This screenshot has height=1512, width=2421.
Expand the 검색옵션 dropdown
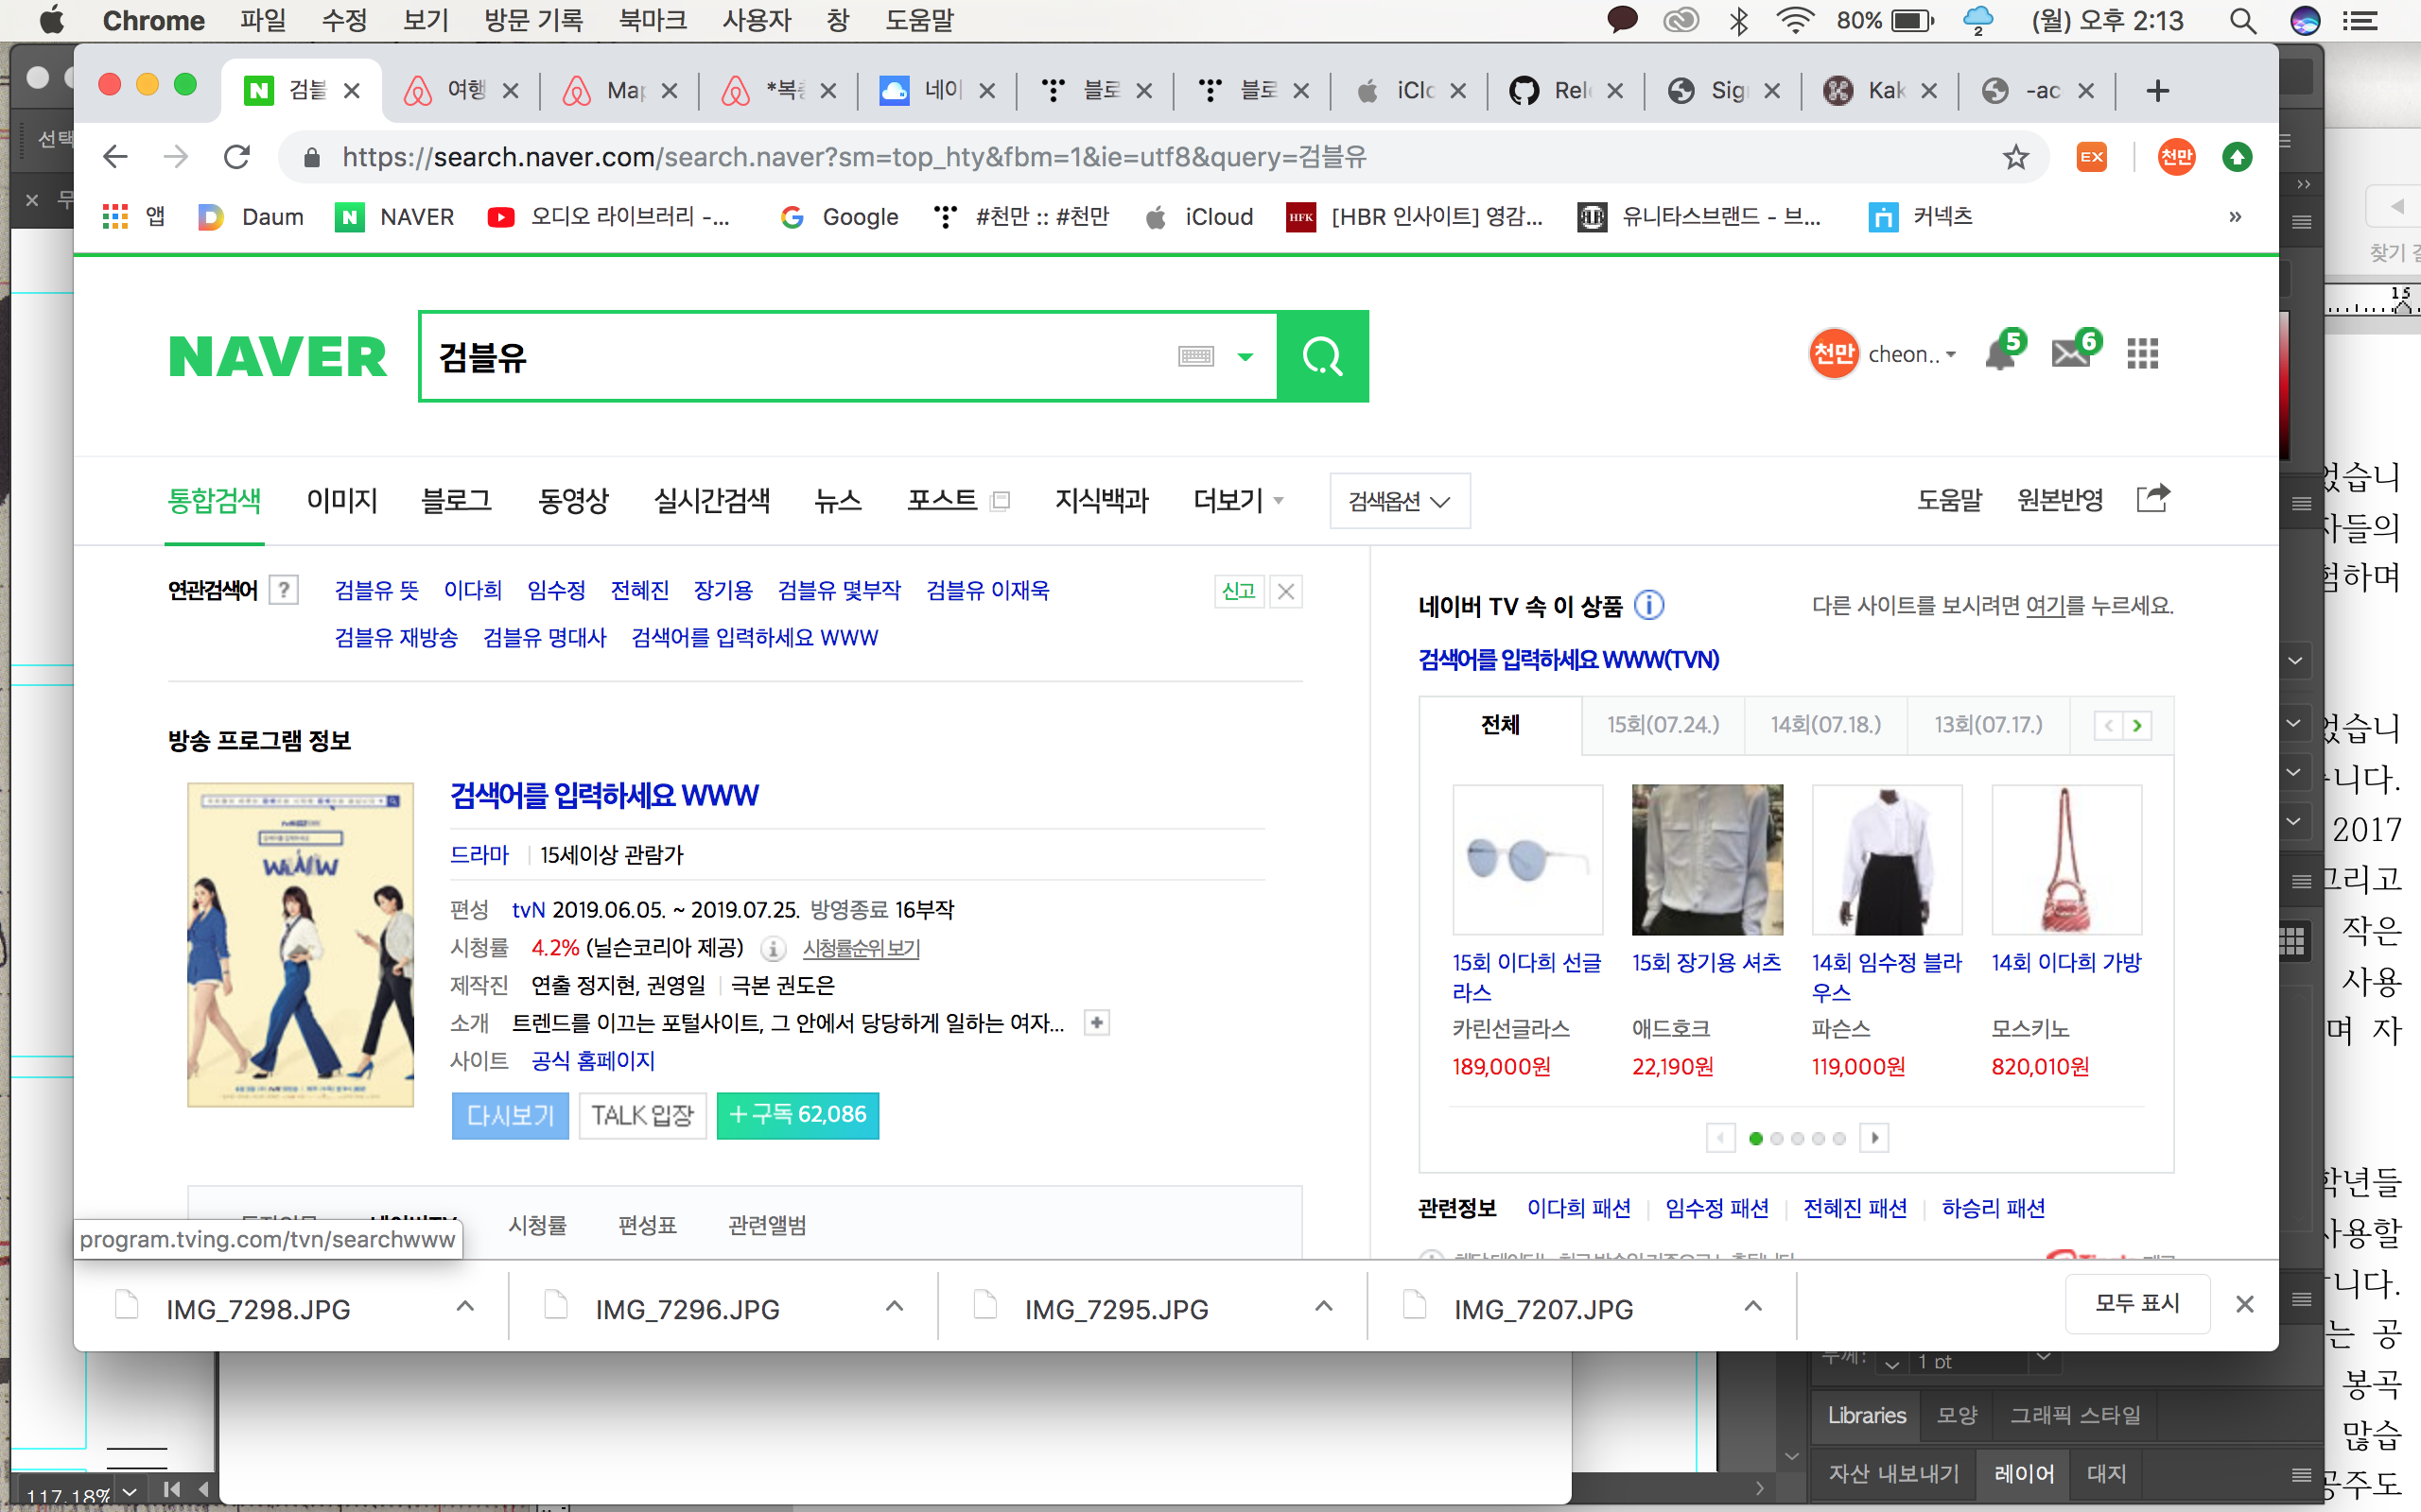coord(1400,501)
